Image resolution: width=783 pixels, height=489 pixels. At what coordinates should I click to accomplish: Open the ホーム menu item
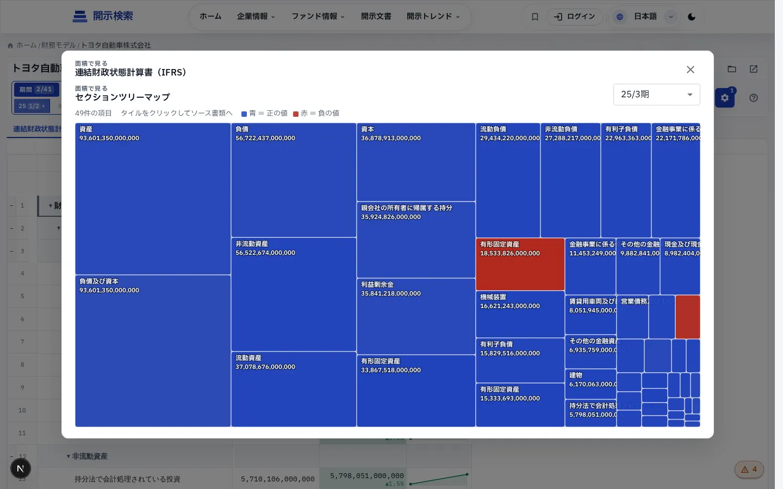(210, 16)
